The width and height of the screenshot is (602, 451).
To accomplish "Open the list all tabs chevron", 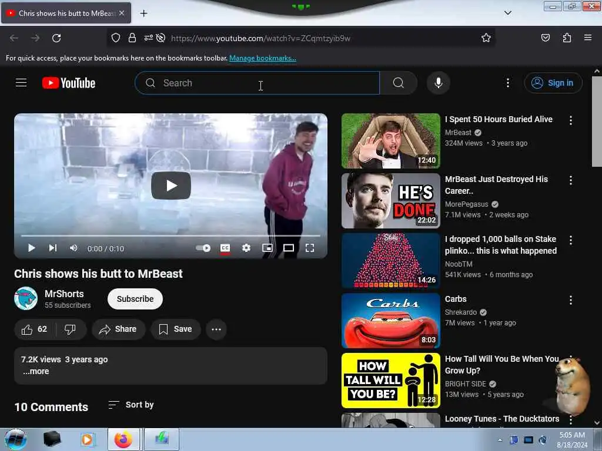I will point(507,13).
